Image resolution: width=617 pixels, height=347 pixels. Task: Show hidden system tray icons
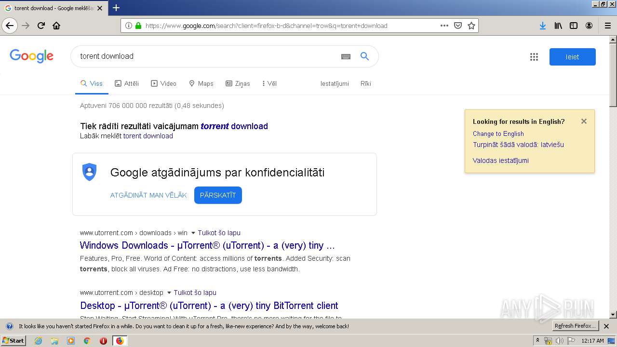tap(537, 340)
